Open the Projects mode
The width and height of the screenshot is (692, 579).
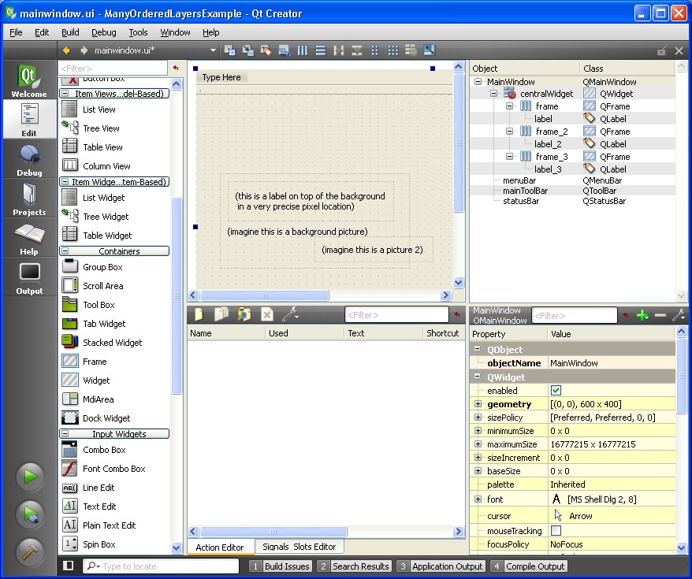coord(29,199)
